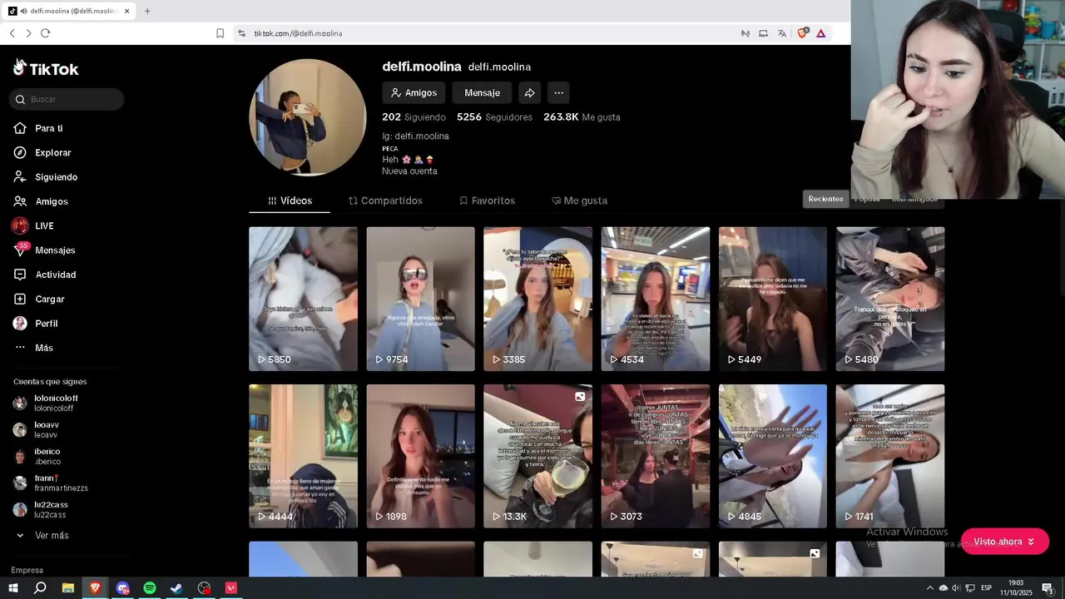Open Valorant icon in the taskbar
The width and height of the screenshot is (1065, 599).
coord(231,588)
